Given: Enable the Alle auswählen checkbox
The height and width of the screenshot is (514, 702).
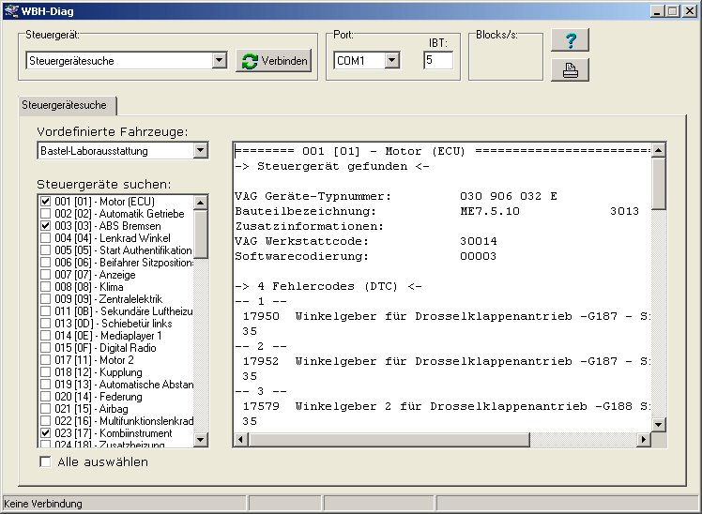Looking at the screenshot, I should click(x=45, y=461).
